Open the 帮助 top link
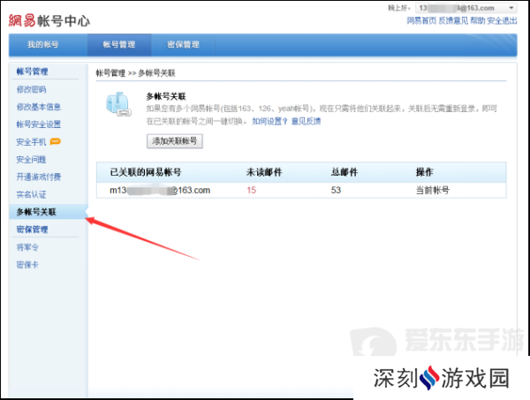Screen dimensions: 530x400 (x=478, y=20)
